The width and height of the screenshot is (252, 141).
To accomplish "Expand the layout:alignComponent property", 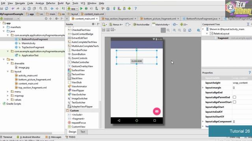I will point(203,121).
